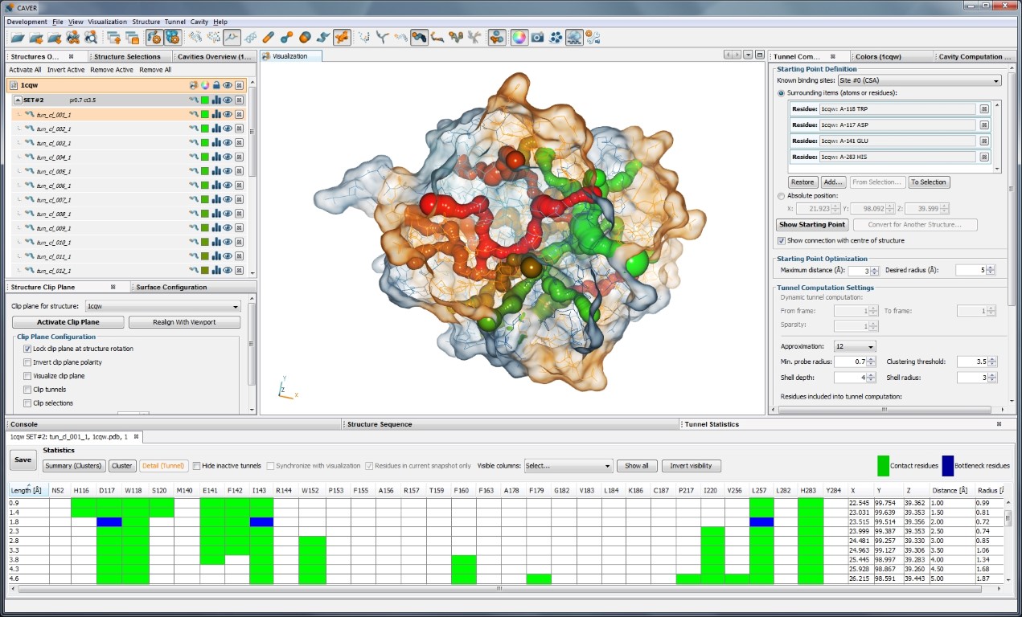Select the orange stick representation toolbar icon

point(269,37)
